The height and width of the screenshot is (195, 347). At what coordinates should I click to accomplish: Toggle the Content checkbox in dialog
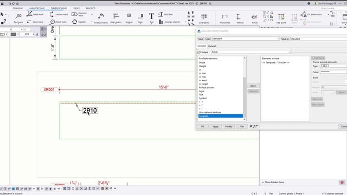(x=198, y=52)
